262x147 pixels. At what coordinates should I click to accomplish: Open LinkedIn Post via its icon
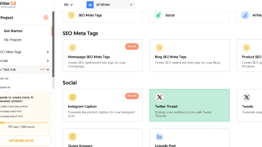(159, 137)
